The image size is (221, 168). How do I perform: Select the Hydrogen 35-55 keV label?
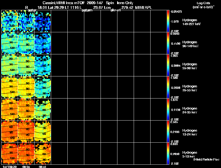[190, 88]
